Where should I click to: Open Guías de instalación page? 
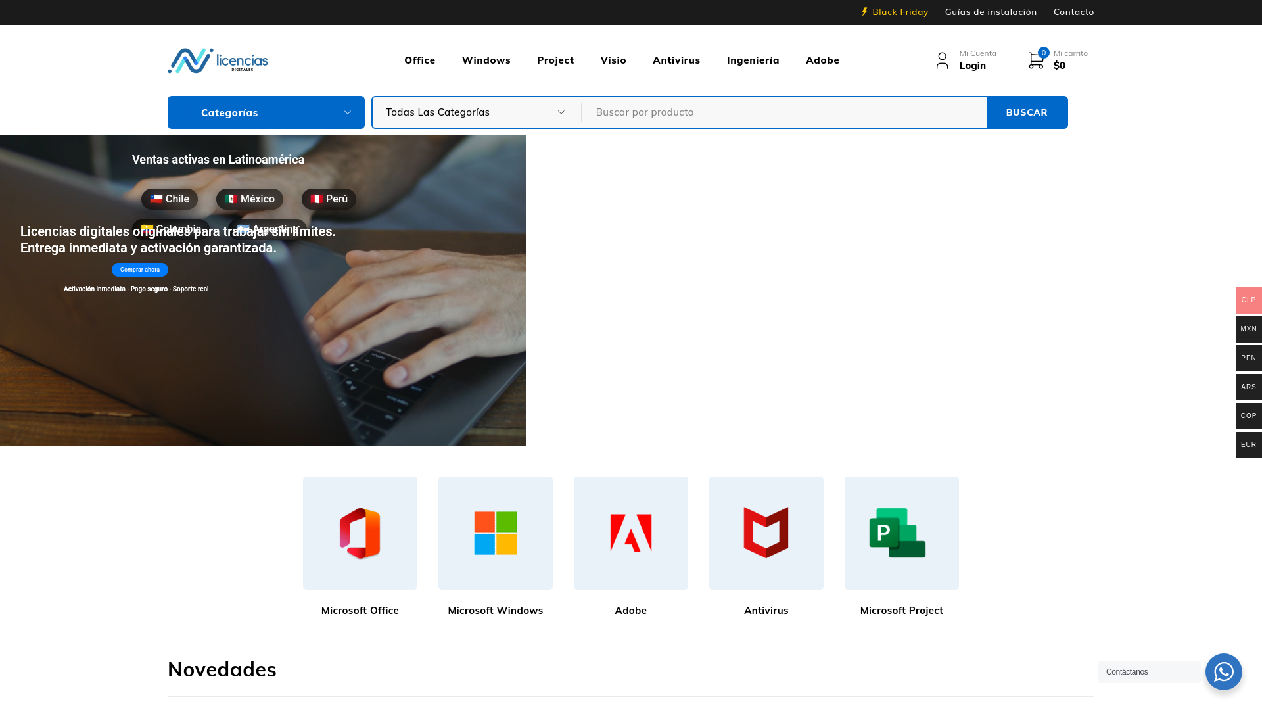tap(991, 12)
